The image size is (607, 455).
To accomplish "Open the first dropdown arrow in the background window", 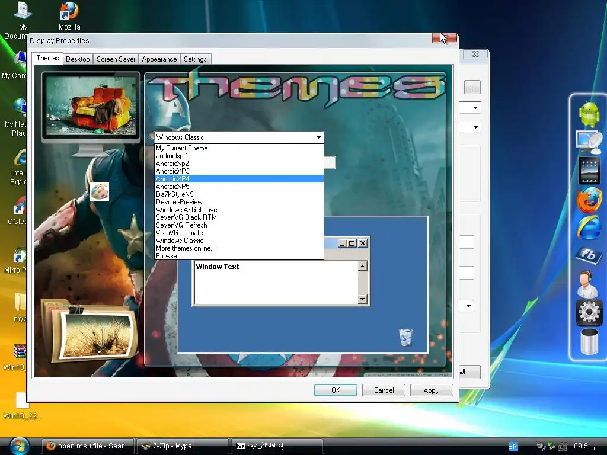I will click(x=475, y=108).
